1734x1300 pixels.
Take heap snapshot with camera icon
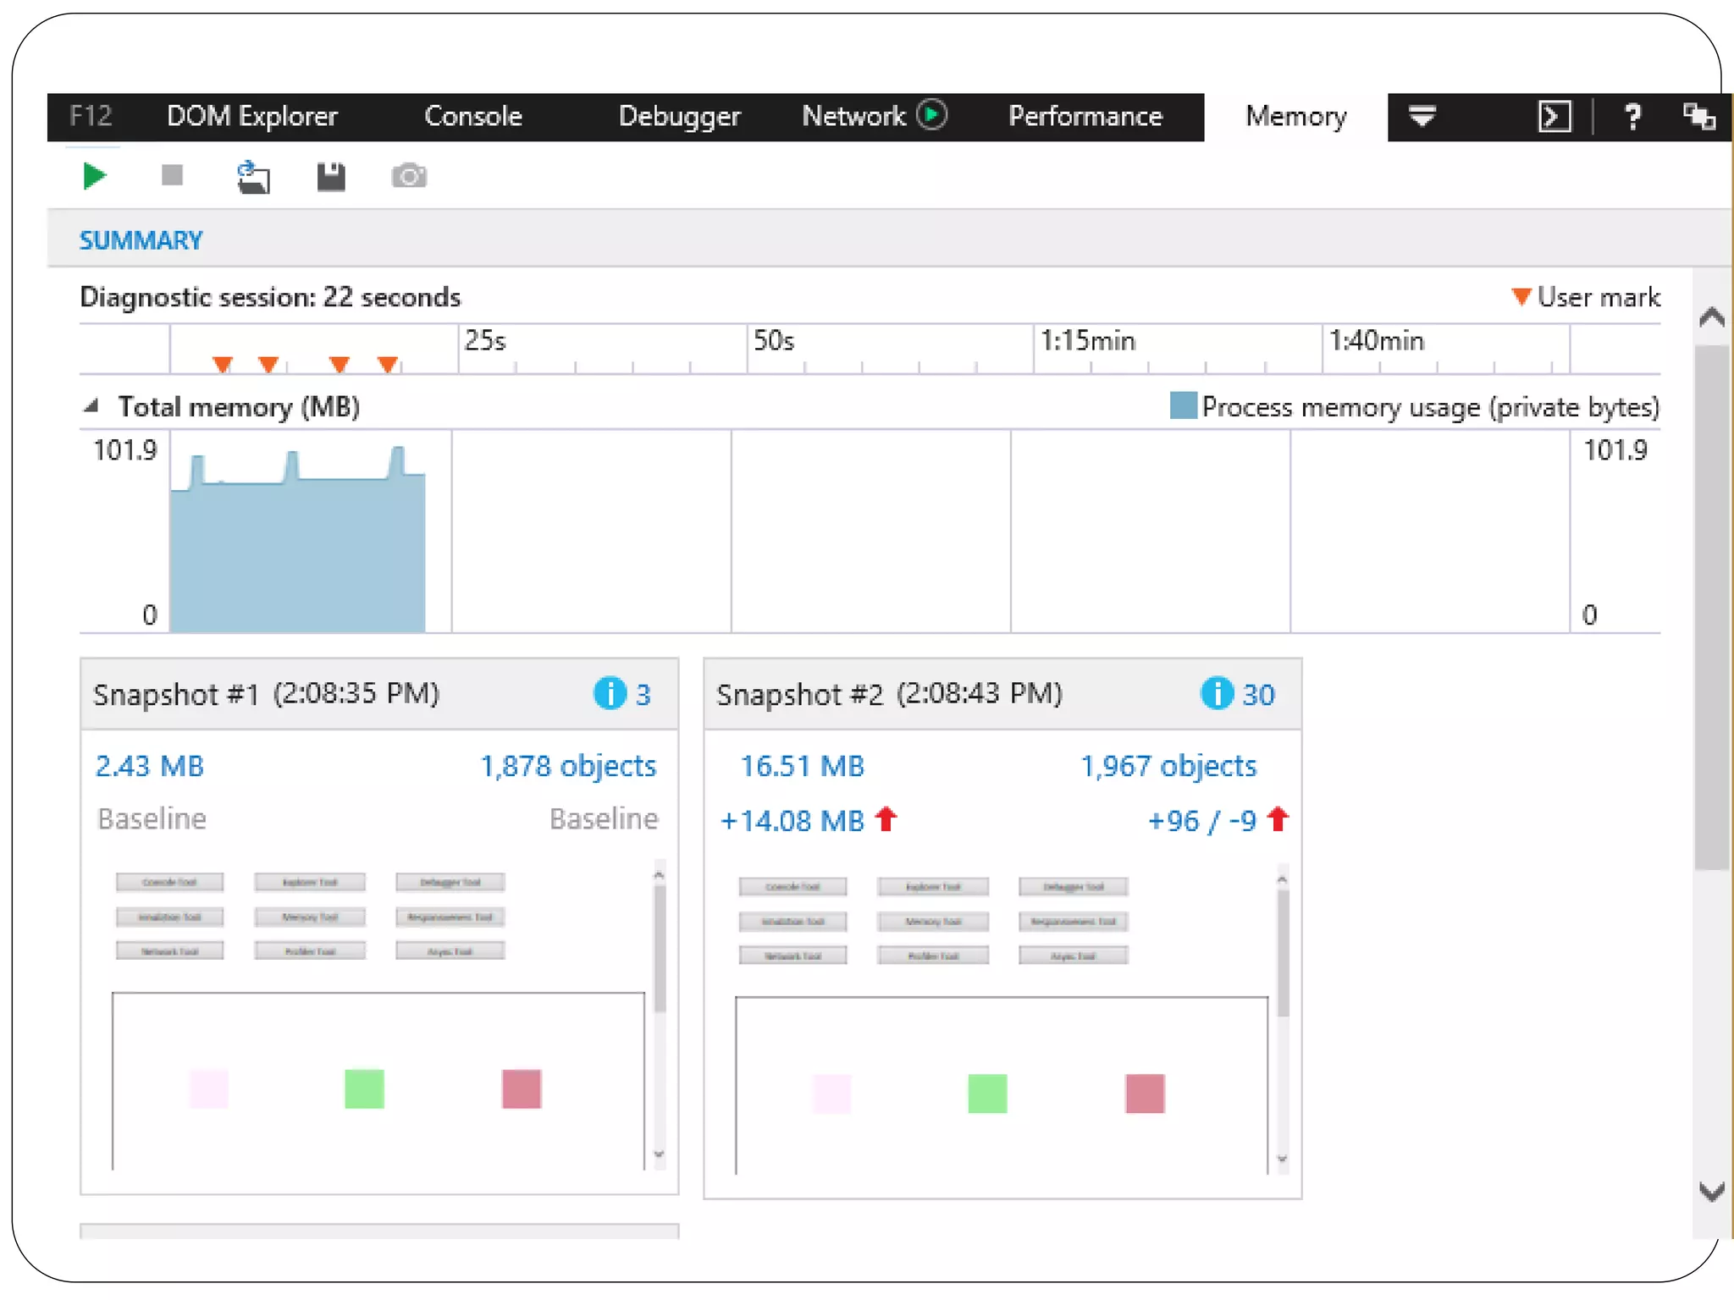(x=409, y=176)
